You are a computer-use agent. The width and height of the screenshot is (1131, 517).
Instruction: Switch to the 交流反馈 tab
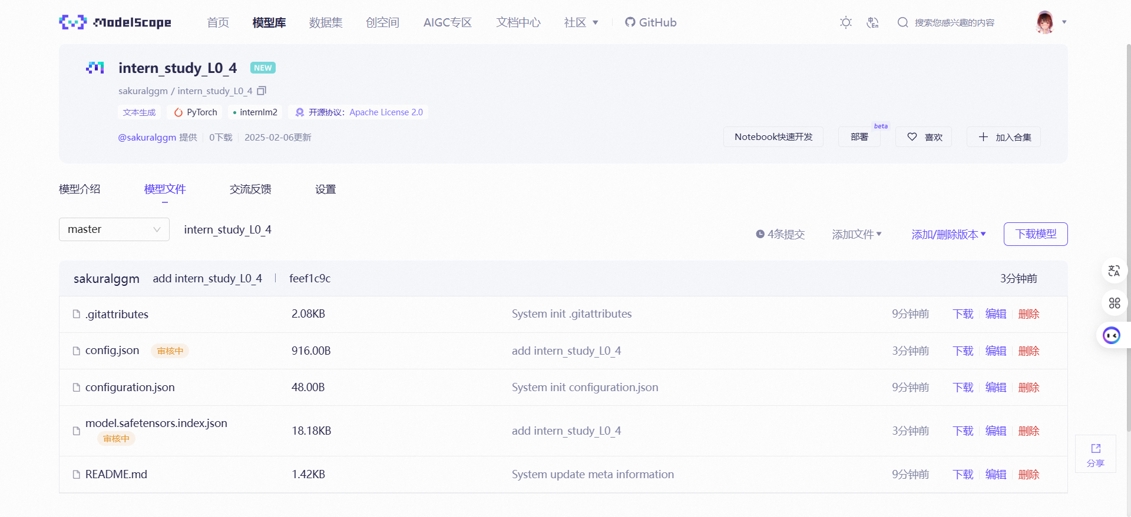click(250, 189)
